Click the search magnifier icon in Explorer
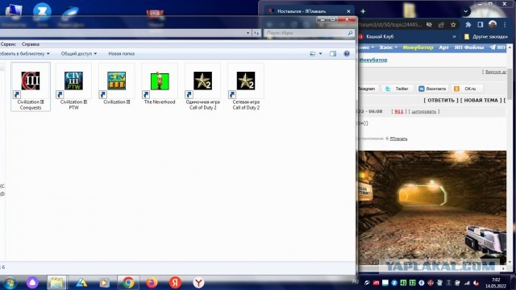The image size is (516, 290). click(350, 33)
